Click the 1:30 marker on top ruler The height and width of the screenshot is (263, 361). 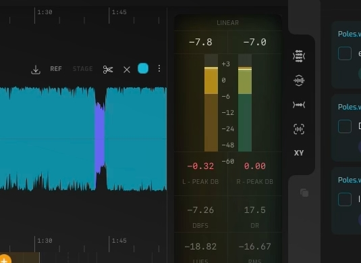(x=45, y=12)
